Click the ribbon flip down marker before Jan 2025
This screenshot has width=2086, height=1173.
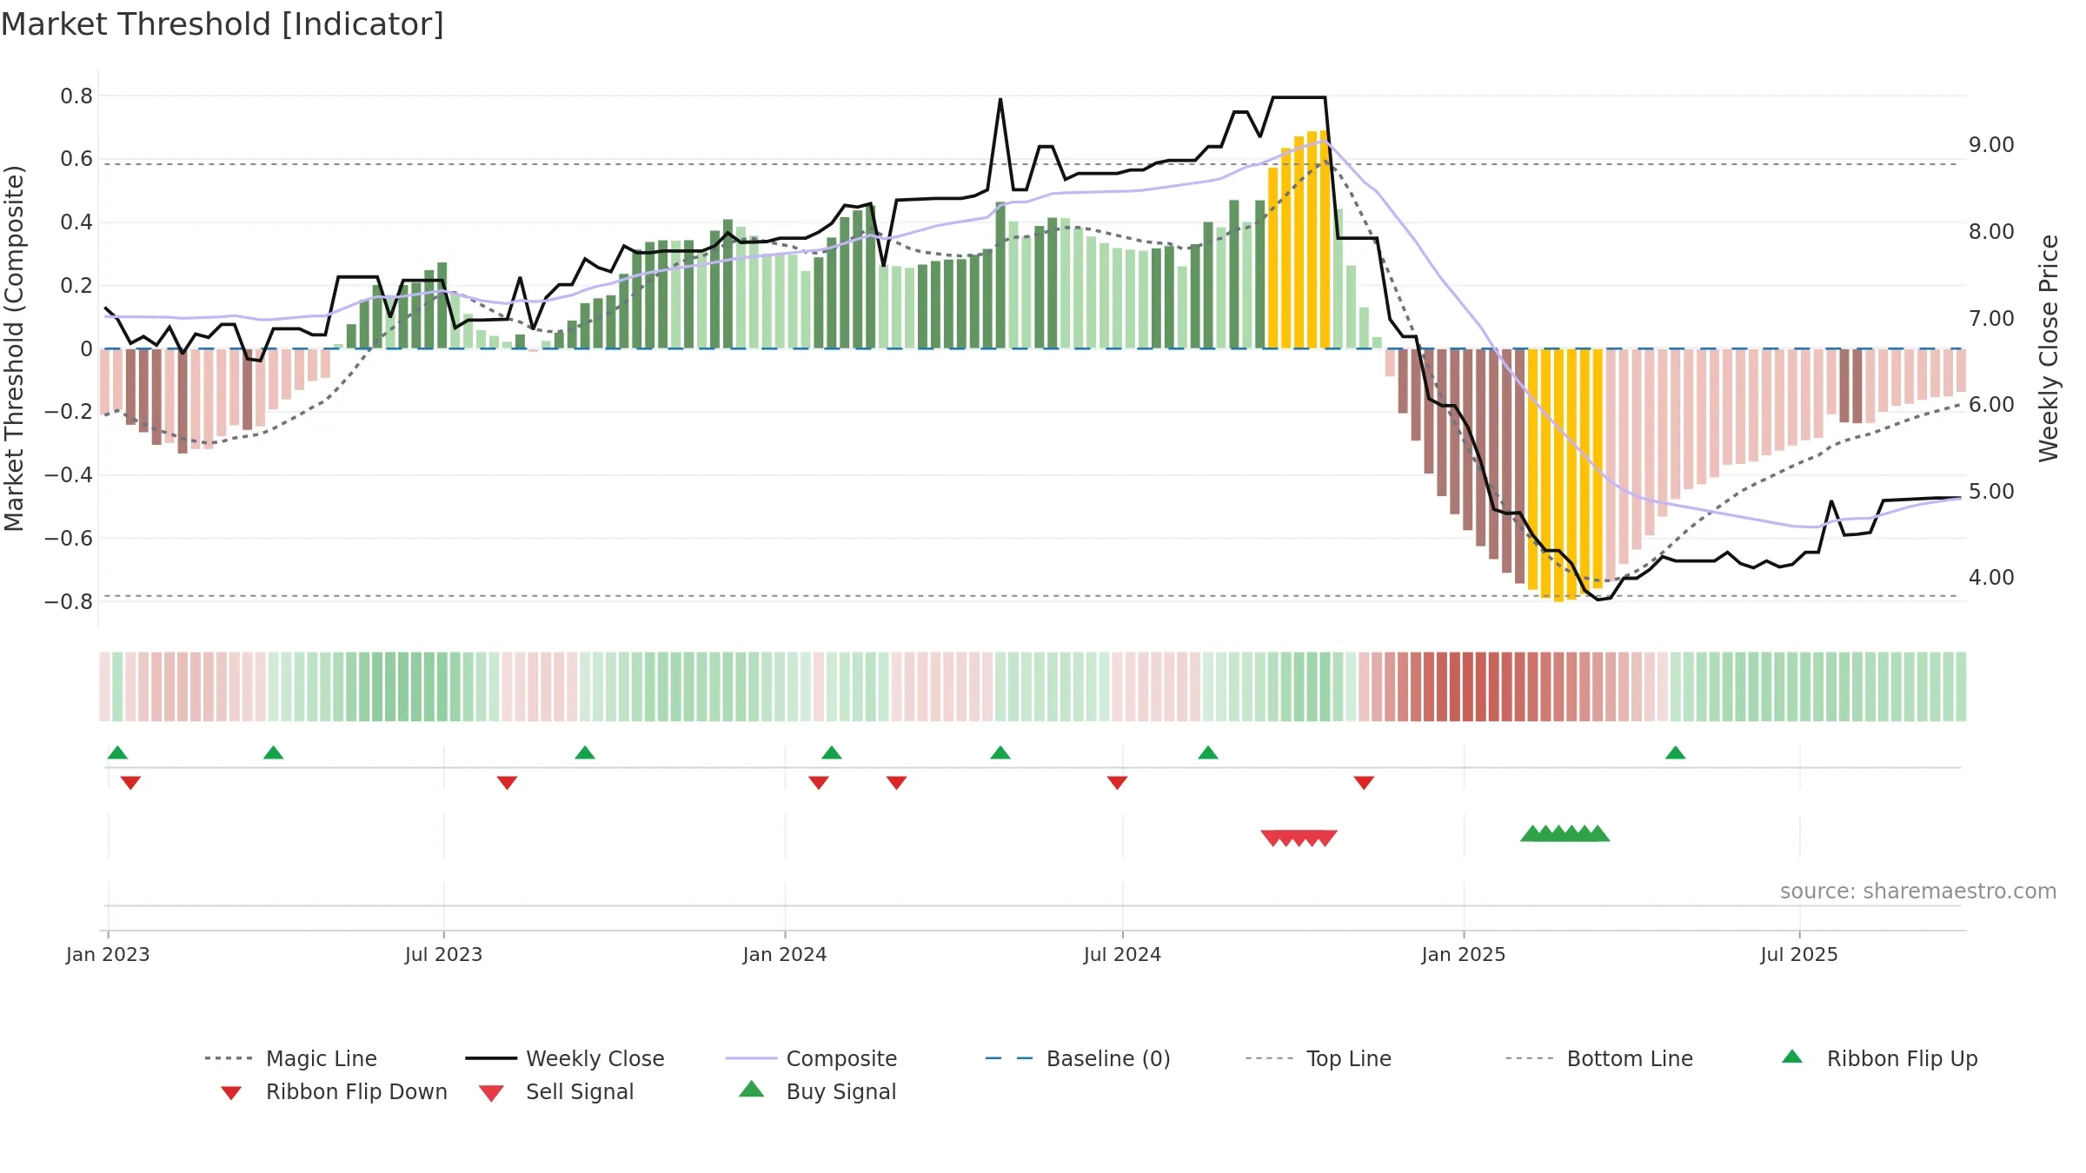click(x=1364, y=783)
